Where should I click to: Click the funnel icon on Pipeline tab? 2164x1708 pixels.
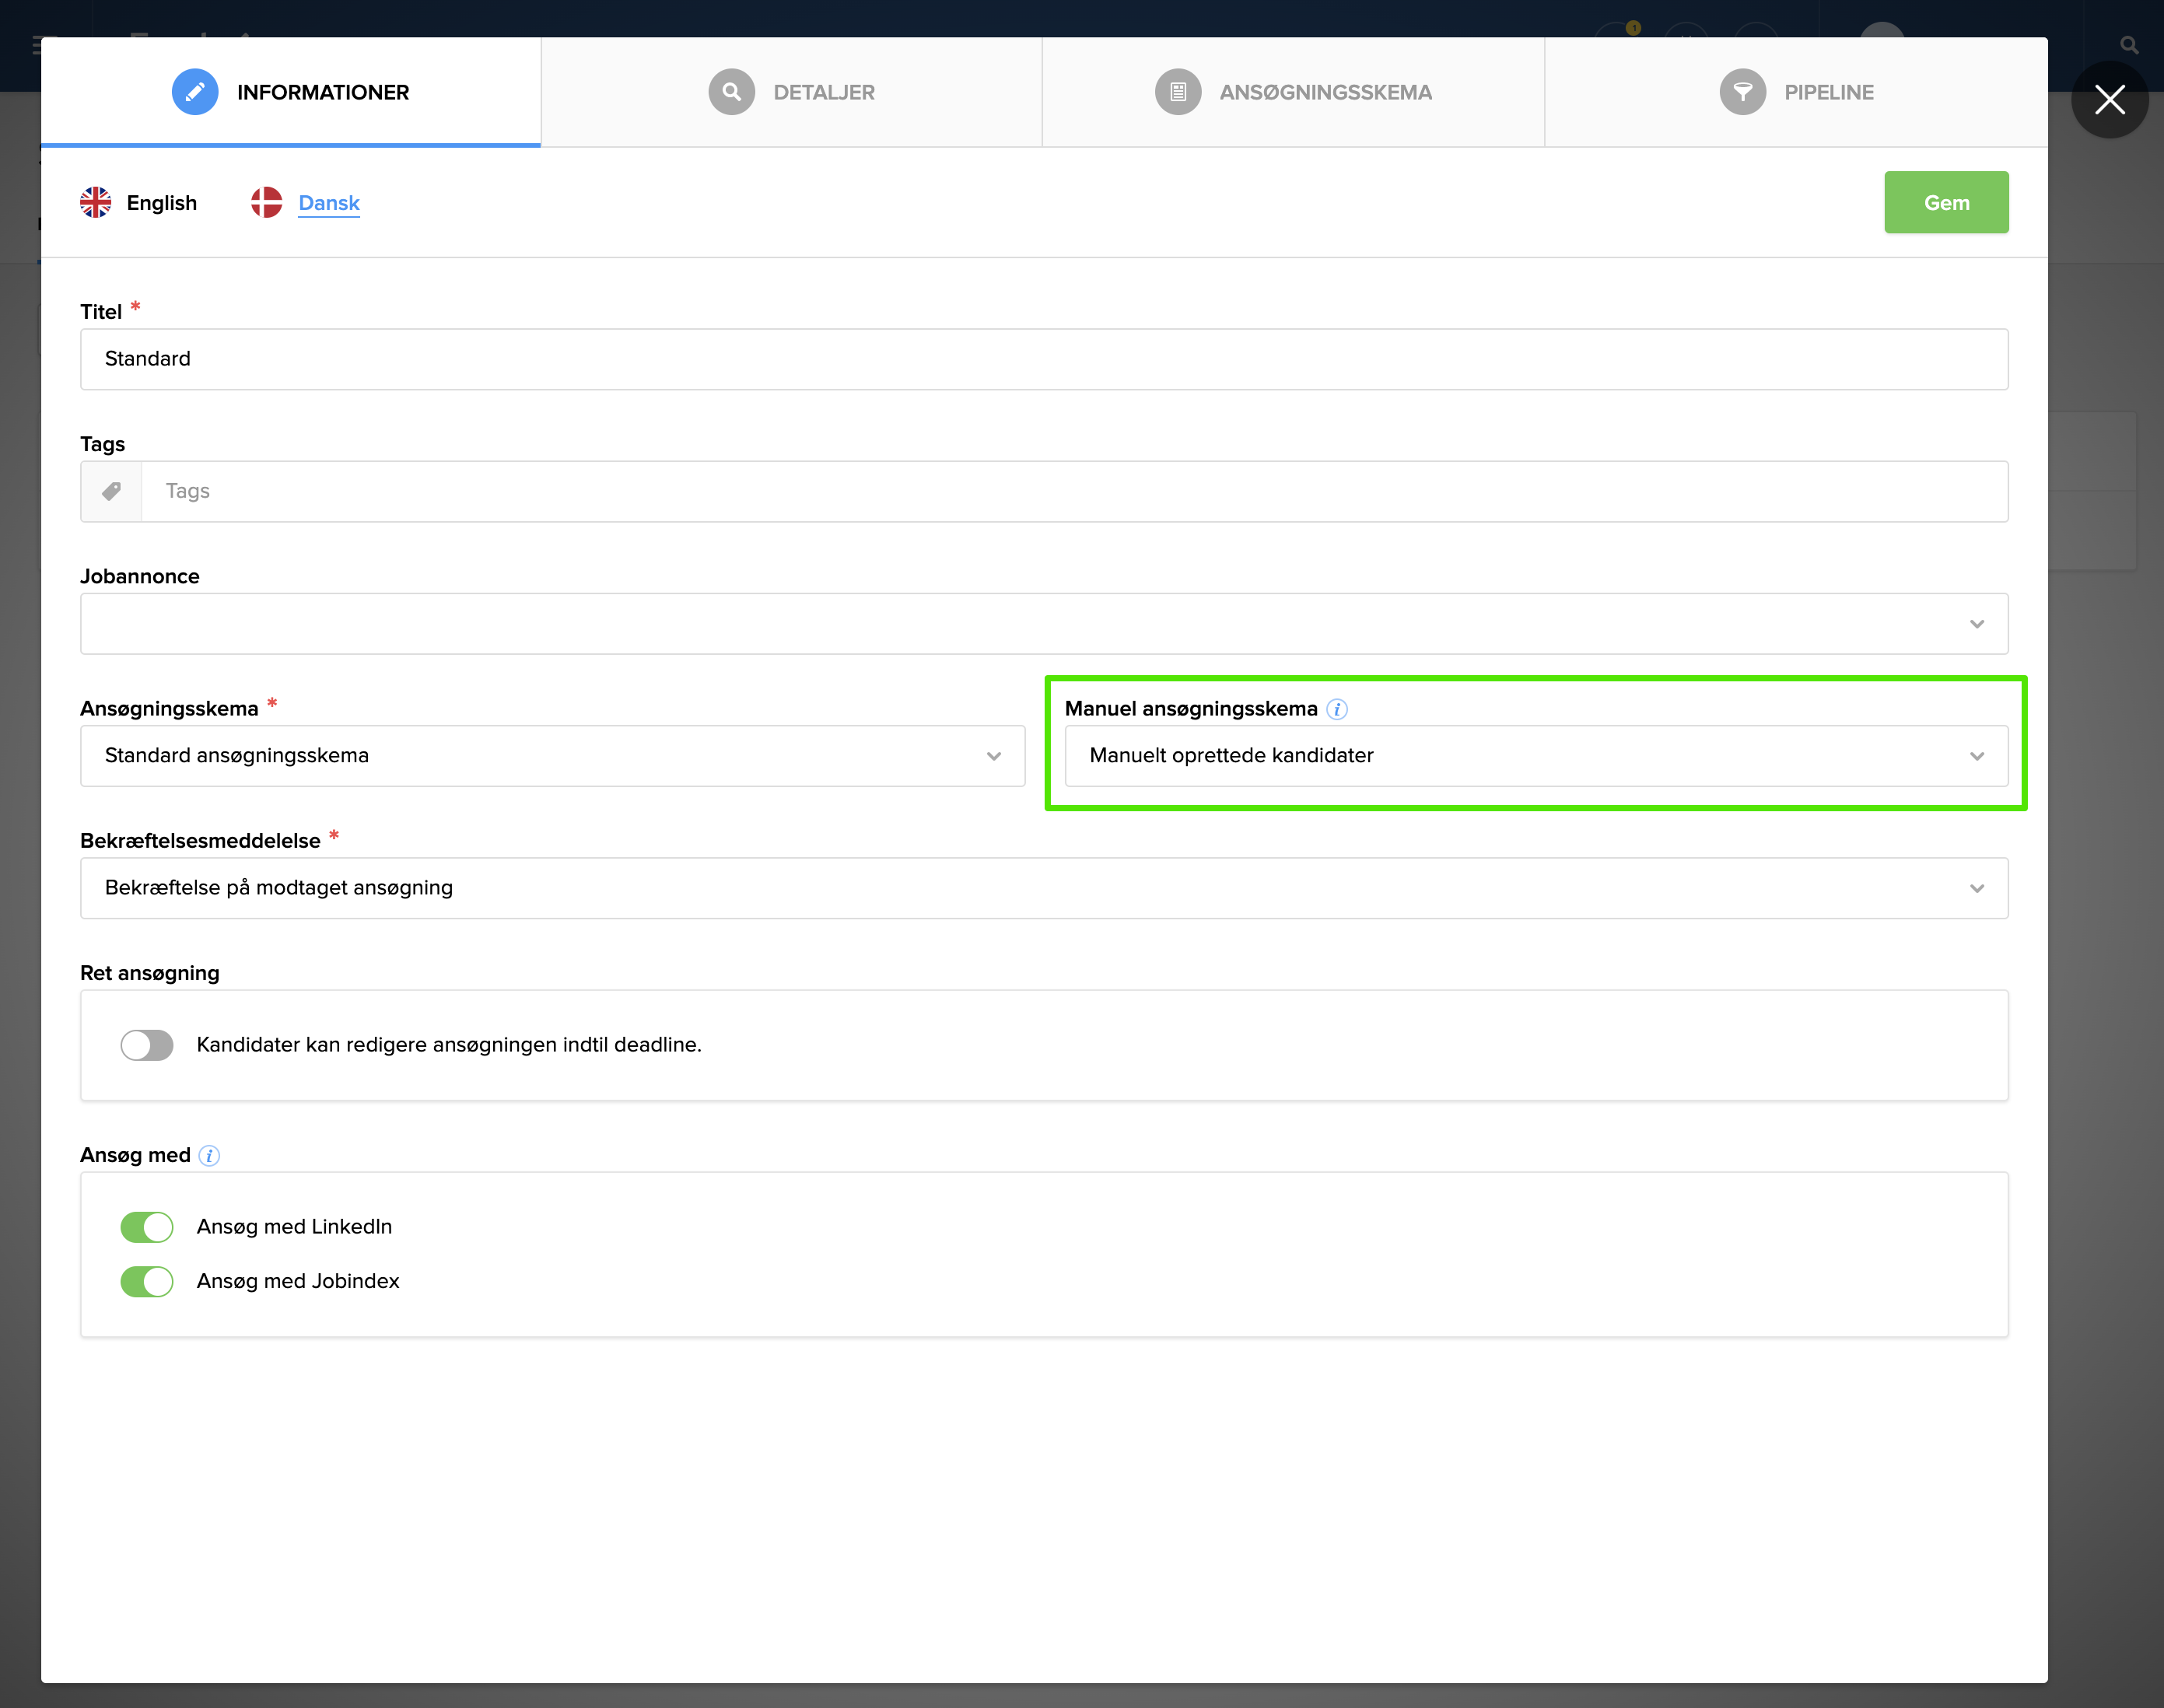[x=1742, y=92]
